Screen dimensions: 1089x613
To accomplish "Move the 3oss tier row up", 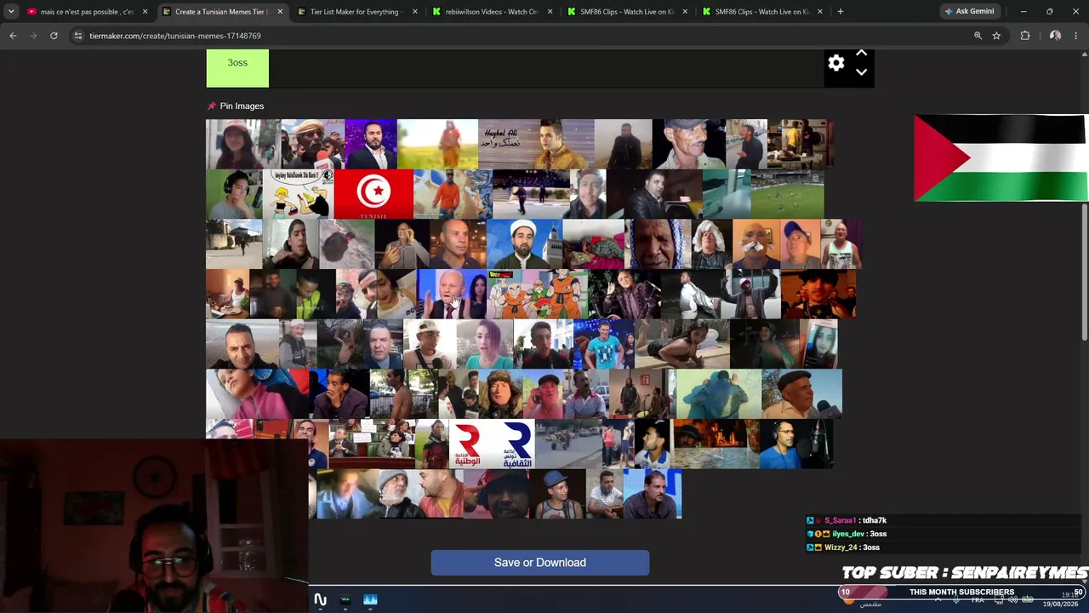I will (x=861, y=54).
